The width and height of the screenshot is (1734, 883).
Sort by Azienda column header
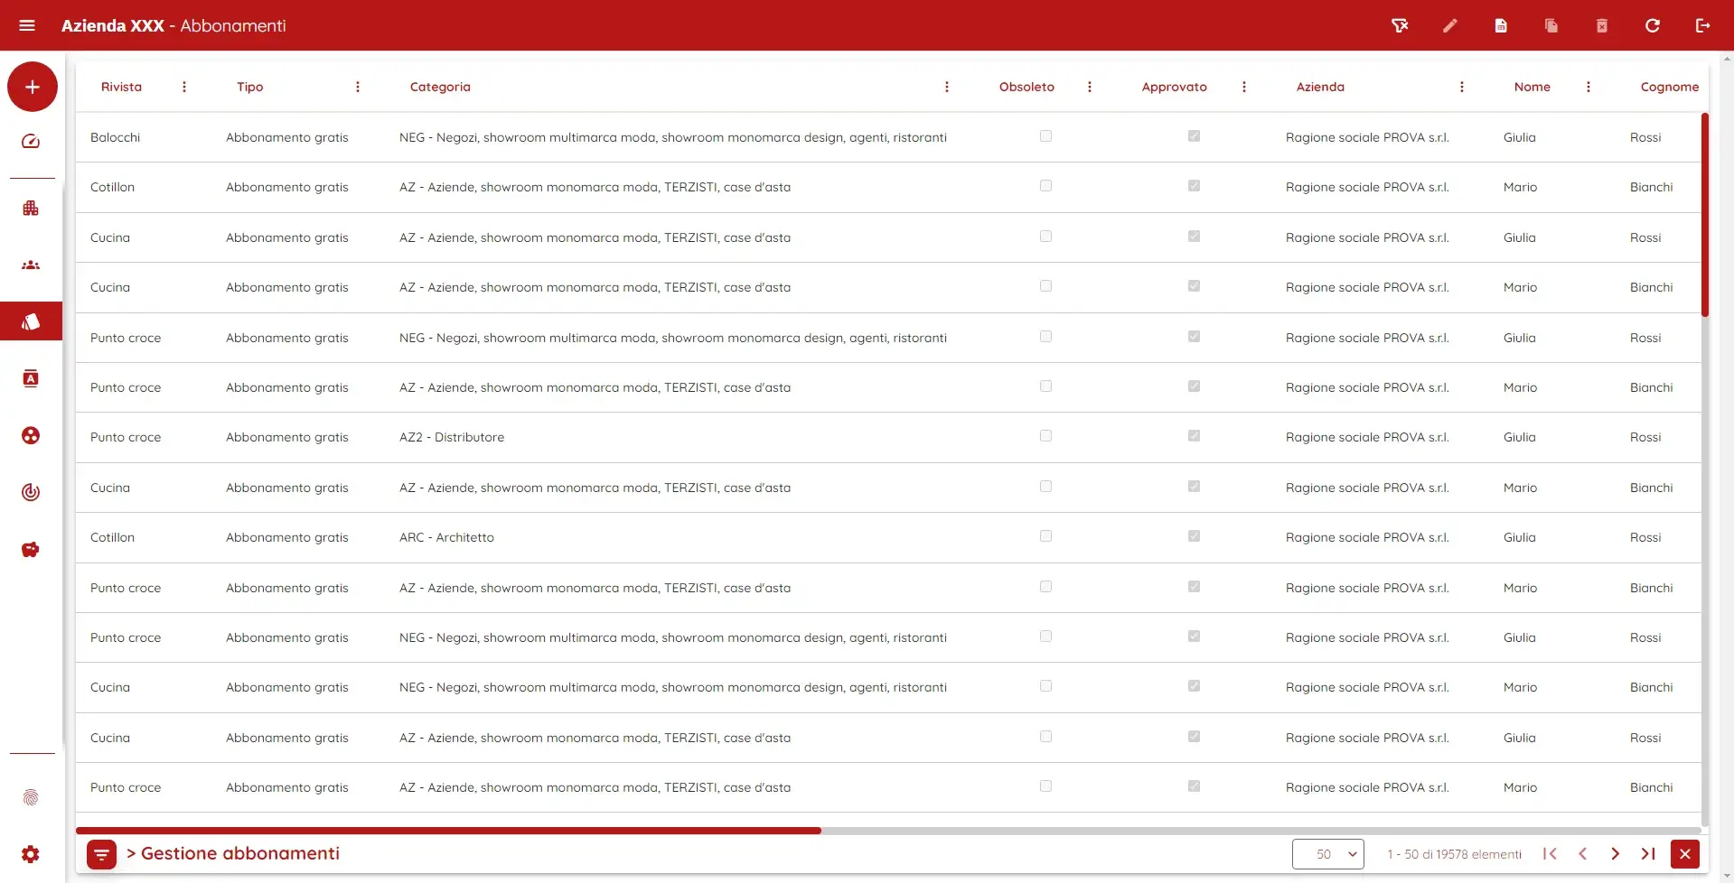pyautogui.click(x=1320, y=87)
